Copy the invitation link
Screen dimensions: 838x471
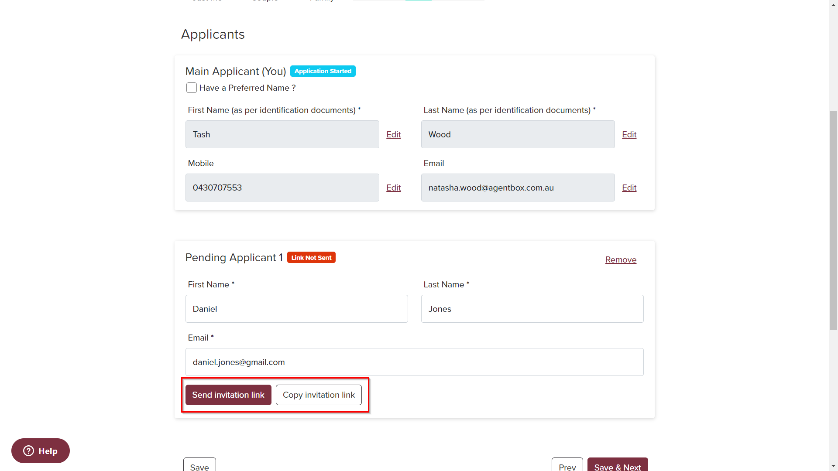click(319, 395)
